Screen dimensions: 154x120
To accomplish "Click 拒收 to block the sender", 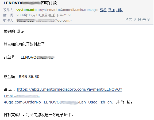I will 120,10.
